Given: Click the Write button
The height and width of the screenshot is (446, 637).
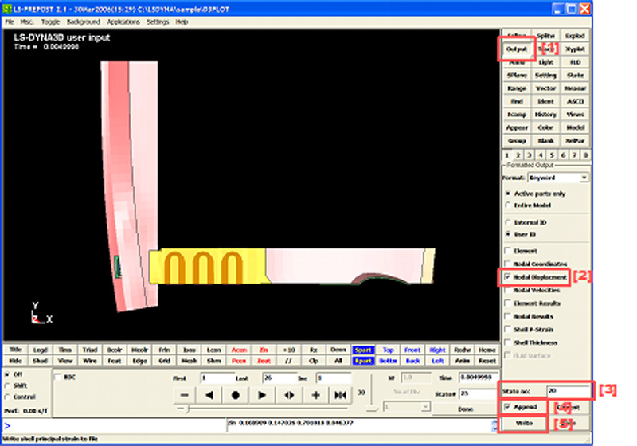Looking at the screenshot, I should [x=523, y=422].
